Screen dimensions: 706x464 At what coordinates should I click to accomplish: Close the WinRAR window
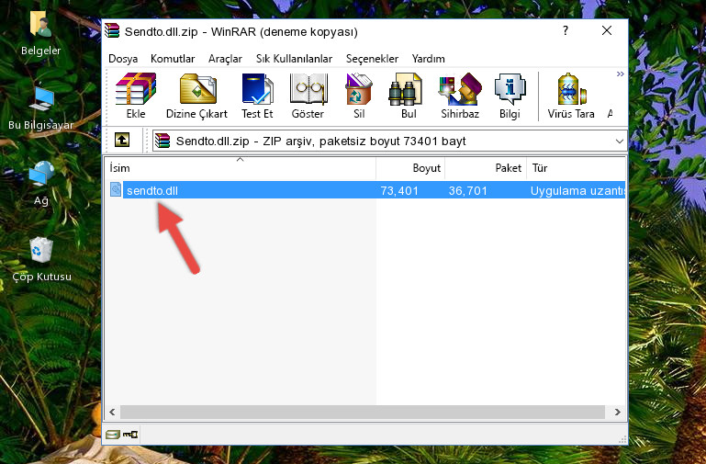coord(607,30)
